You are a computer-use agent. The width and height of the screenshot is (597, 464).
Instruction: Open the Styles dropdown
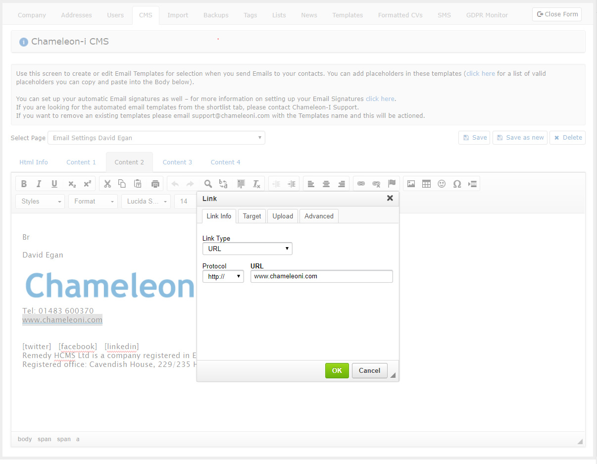tap(40, 202)
